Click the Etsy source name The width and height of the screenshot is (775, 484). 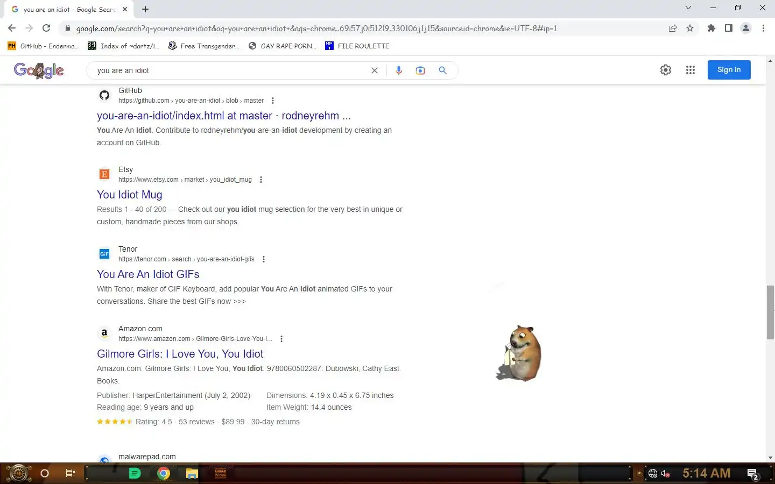coord(125,169)
